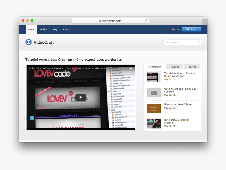This screenshot has height=170, width=226.
Task: Click the inkthemes.com address bar
Action: click(110, 21)
